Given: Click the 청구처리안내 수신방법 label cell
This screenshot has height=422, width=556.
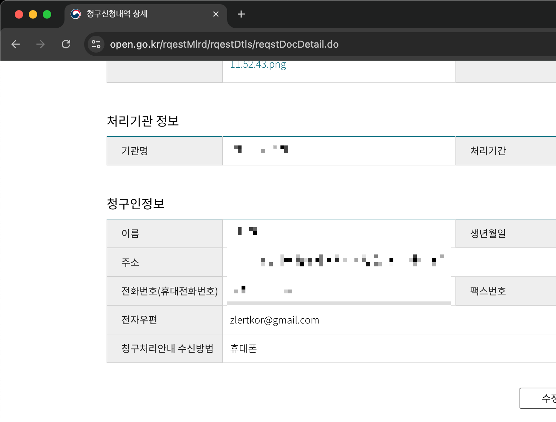Looking at the screenshot, I should [165, 348].
